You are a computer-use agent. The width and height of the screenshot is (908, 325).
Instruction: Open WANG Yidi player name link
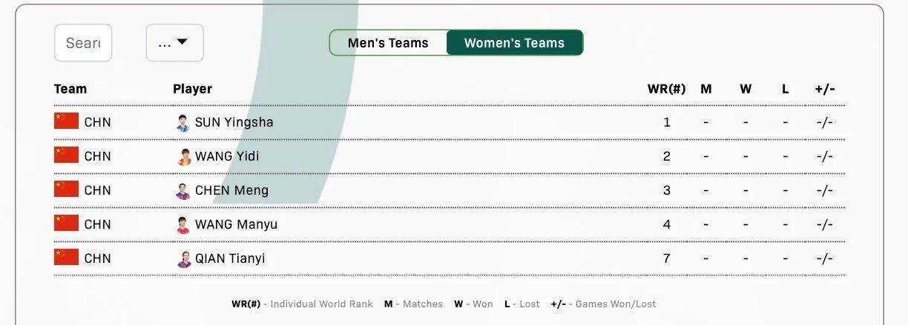coord(227,156)
